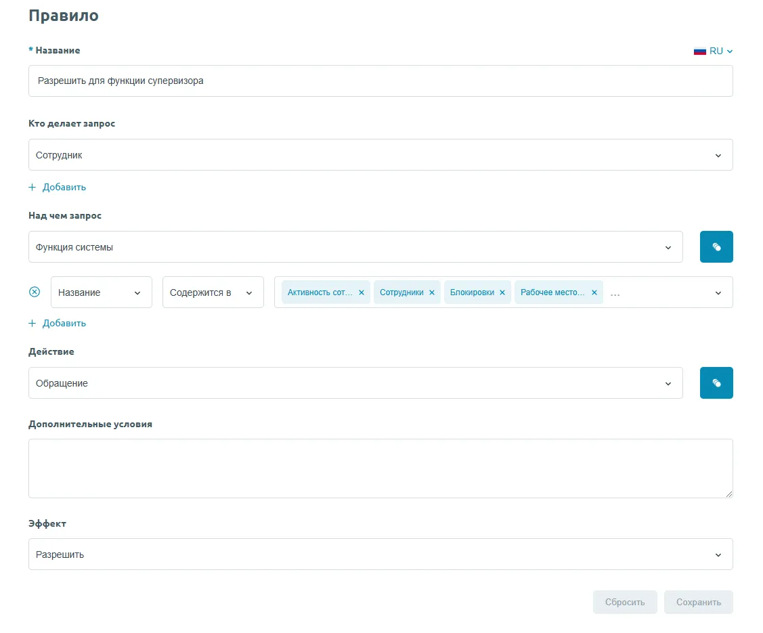The height and width of the screenshot is (633, 763).
Task: Open the RU language selector with the flag
Action: [714, 51]
